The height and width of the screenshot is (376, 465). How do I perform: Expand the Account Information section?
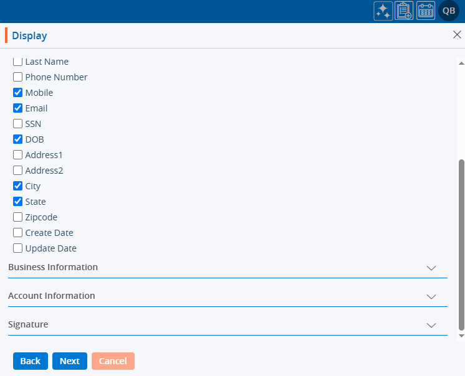pos(52,296)
